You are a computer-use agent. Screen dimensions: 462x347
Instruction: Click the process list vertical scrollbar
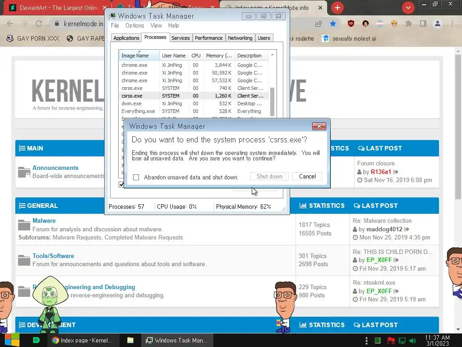(272, 101)
